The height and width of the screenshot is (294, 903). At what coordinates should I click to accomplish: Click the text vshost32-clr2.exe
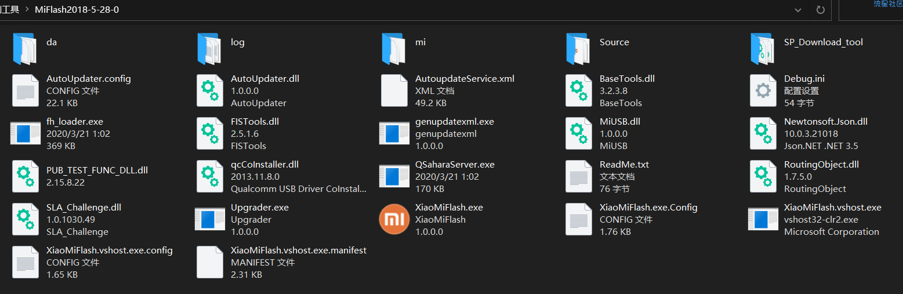click(x=821, y=220)
